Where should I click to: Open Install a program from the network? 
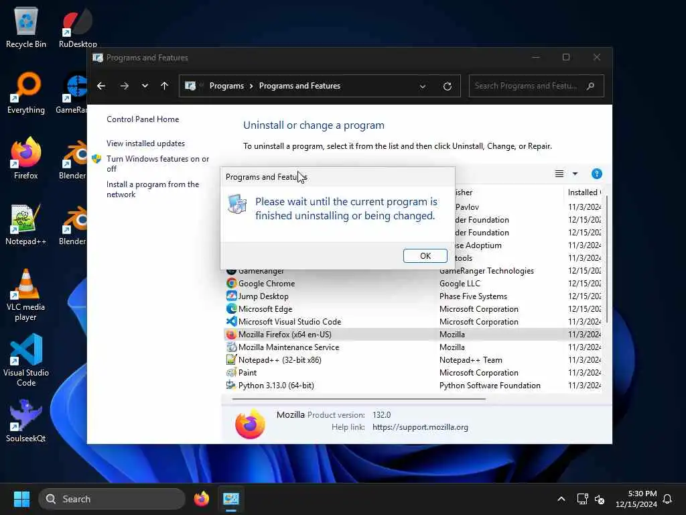pyautogui.click(x=153, y=189)
